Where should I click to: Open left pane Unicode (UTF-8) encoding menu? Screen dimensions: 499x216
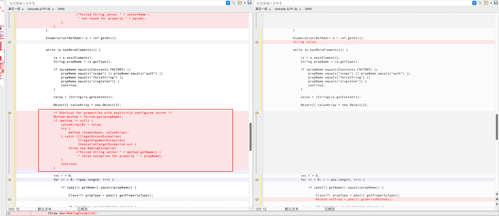click(41, 9)
